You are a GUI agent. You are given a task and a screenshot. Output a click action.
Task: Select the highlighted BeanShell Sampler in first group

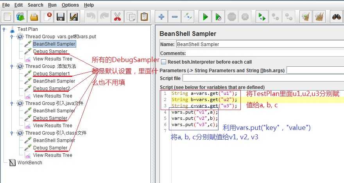click(x=54, y=44)
